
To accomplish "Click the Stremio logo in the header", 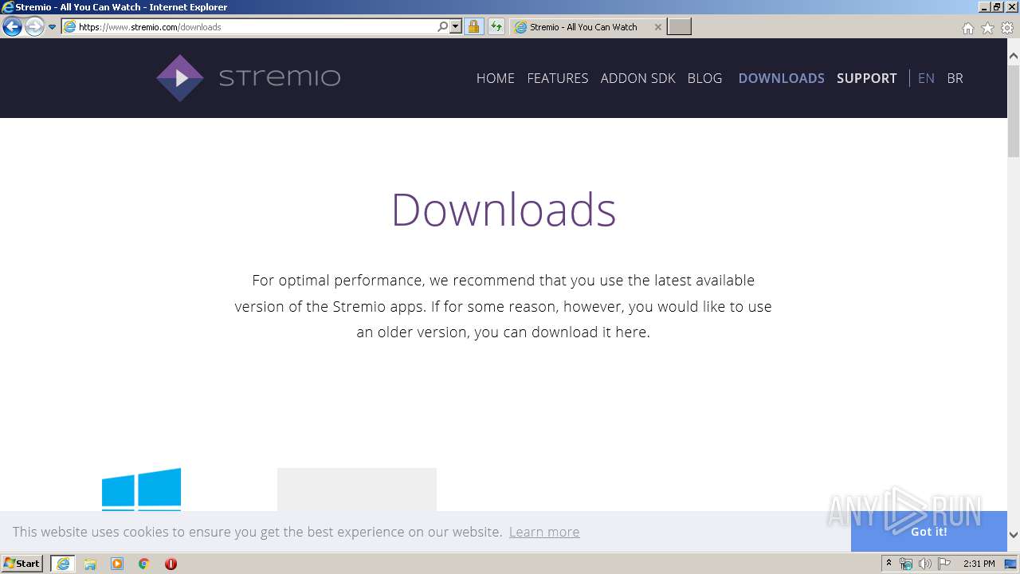I will click(248, 78).
